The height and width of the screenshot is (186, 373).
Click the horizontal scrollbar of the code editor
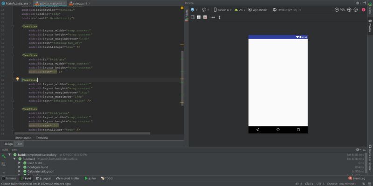point(83,133)
